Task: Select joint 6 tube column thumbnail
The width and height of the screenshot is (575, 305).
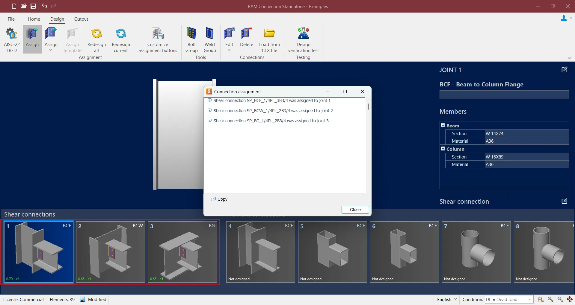Action: (405, 252)
